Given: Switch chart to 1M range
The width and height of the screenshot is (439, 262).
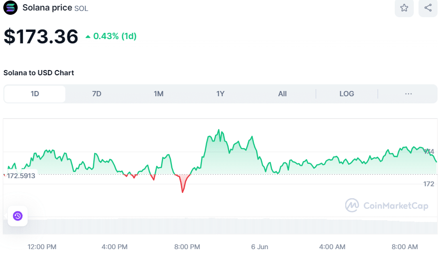Looking at the screenshot, I should click(159, 94).
